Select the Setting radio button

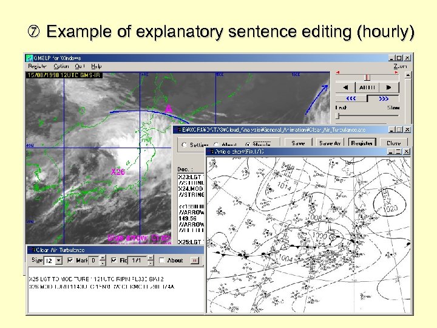pyautogui.click(x=185, y=145)
